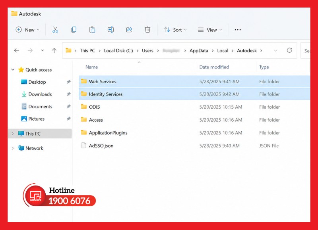Image resolution: width=318 pixels, height=230 pixels.
Task: Click Local Disk (C:) breadcrumb
Action: pos(118,51)
